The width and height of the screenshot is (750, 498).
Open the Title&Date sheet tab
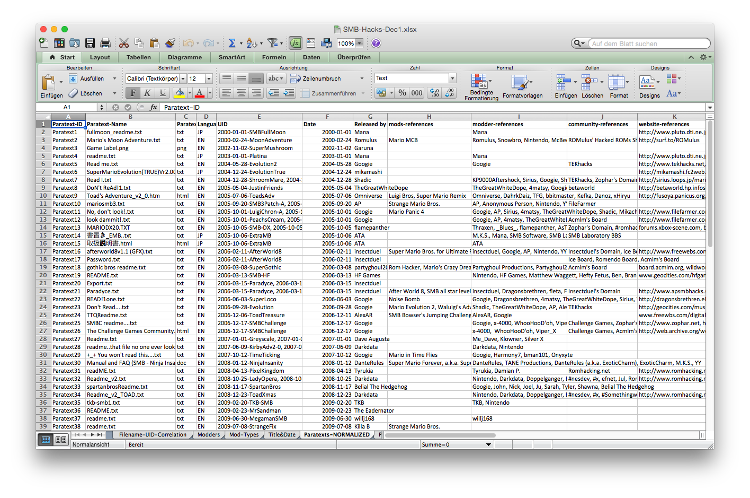282,435
